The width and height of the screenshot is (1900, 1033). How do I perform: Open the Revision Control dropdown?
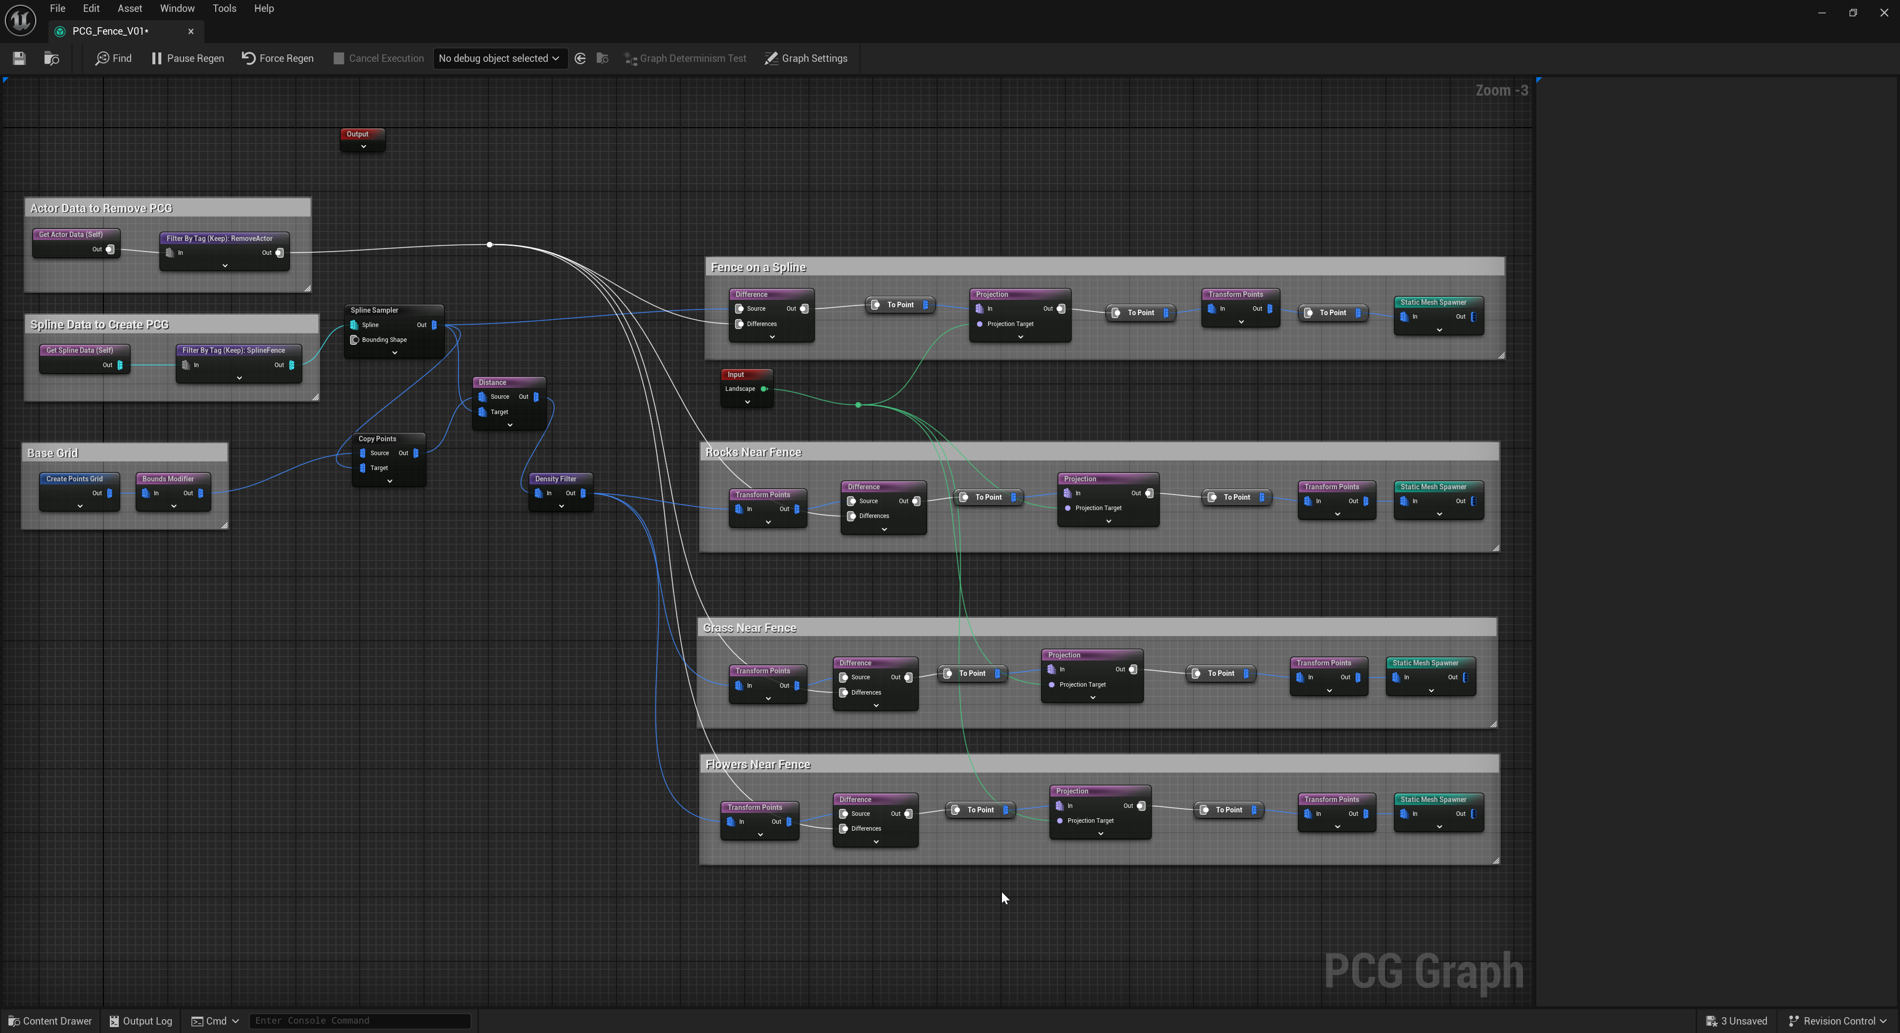(x=1837, y=1021)
